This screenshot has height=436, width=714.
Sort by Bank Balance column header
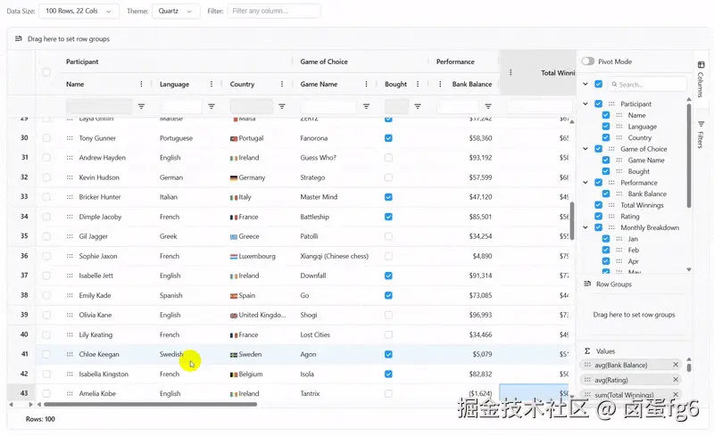coord(472,84)
